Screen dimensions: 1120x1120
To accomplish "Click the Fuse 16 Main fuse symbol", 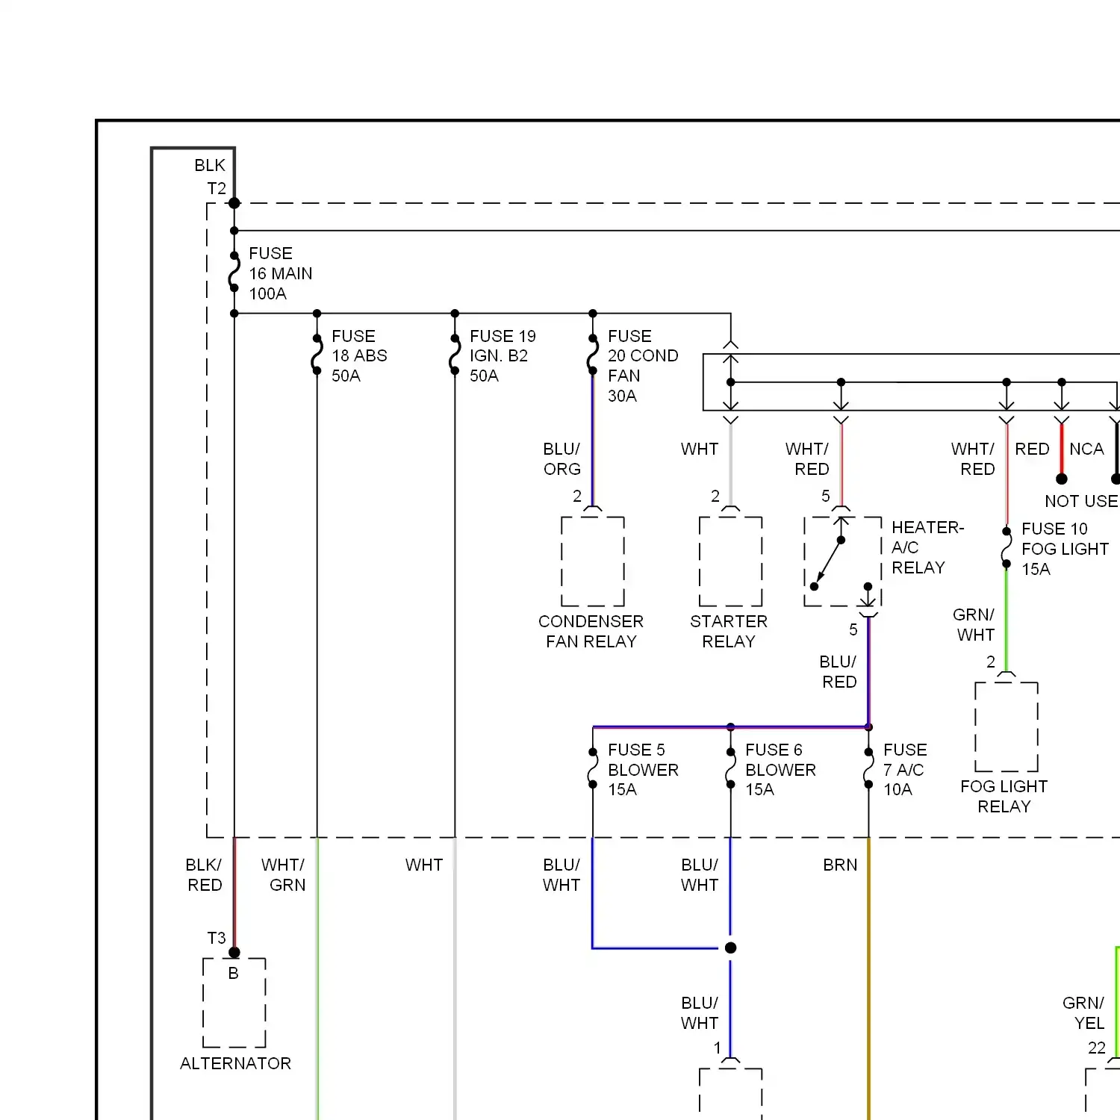I will point(234,273).
